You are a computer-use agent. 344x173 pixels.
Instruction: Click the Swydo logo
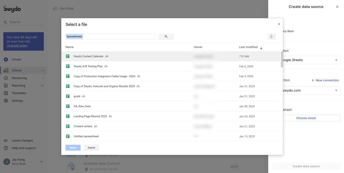[x=12, y=9]
